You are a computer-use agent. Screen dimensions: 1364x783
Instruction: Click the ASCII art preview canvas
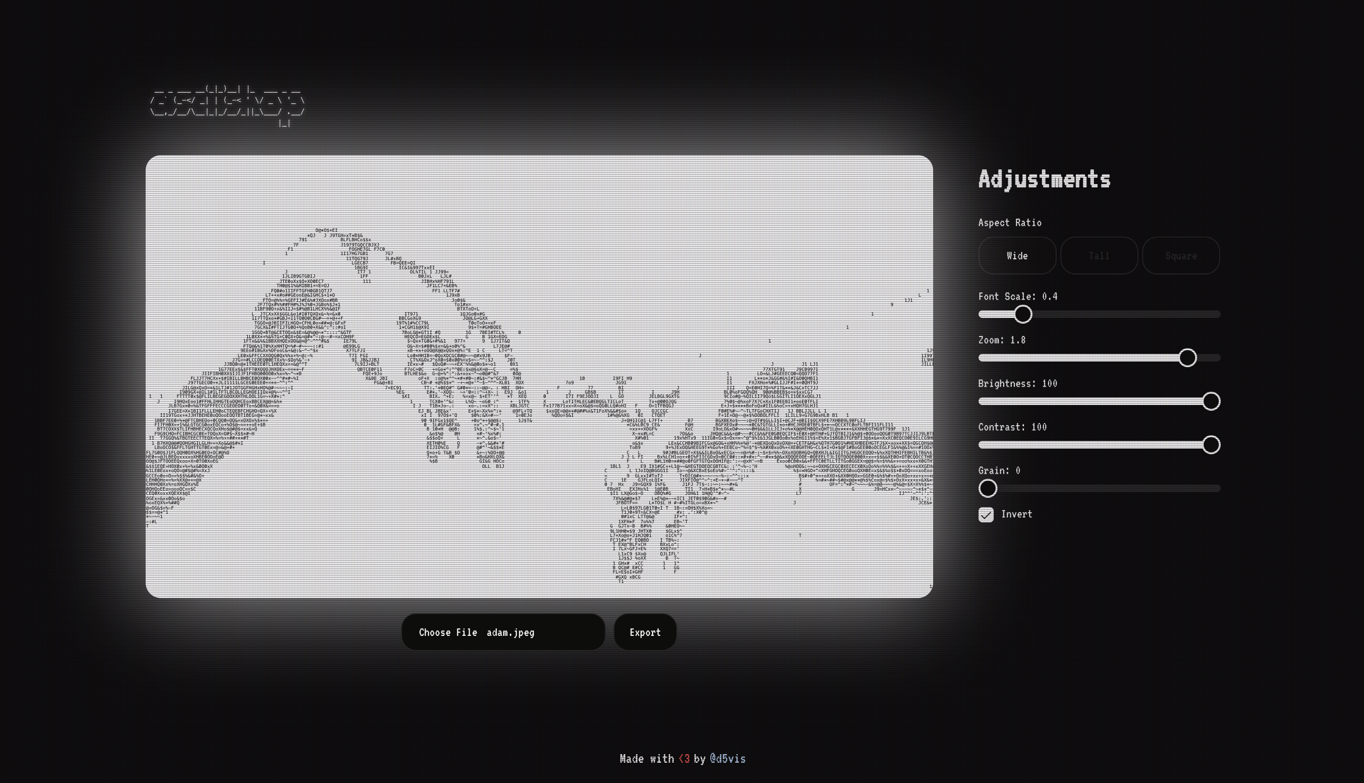[539, 377]
